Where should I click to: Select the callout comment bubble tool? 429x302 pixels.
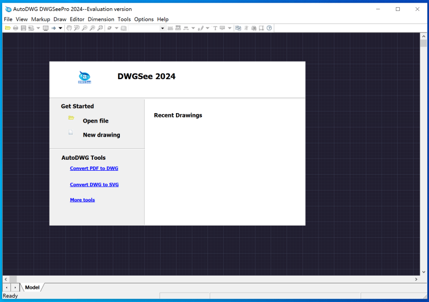[222, 28]
